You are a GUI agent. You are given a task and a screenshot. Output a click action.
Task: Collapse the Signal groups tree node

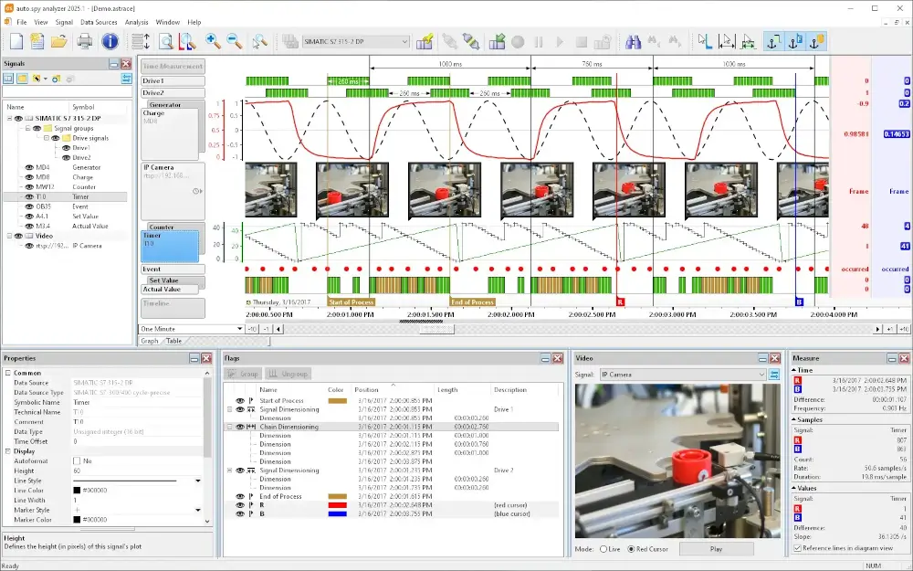pos(27,128)
